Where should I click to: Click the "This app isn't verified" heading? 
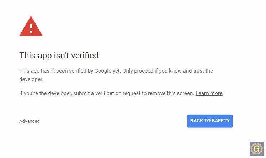point(59,56)
